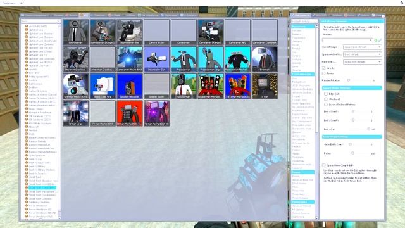Select the Projectorman spawn icon
Image resolution: width=405 pixels, height=228 pixels.
point(184,59)
